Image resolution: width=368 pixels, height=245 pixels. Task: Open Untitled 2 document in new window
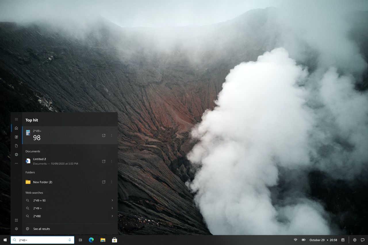tap(104, 161)
